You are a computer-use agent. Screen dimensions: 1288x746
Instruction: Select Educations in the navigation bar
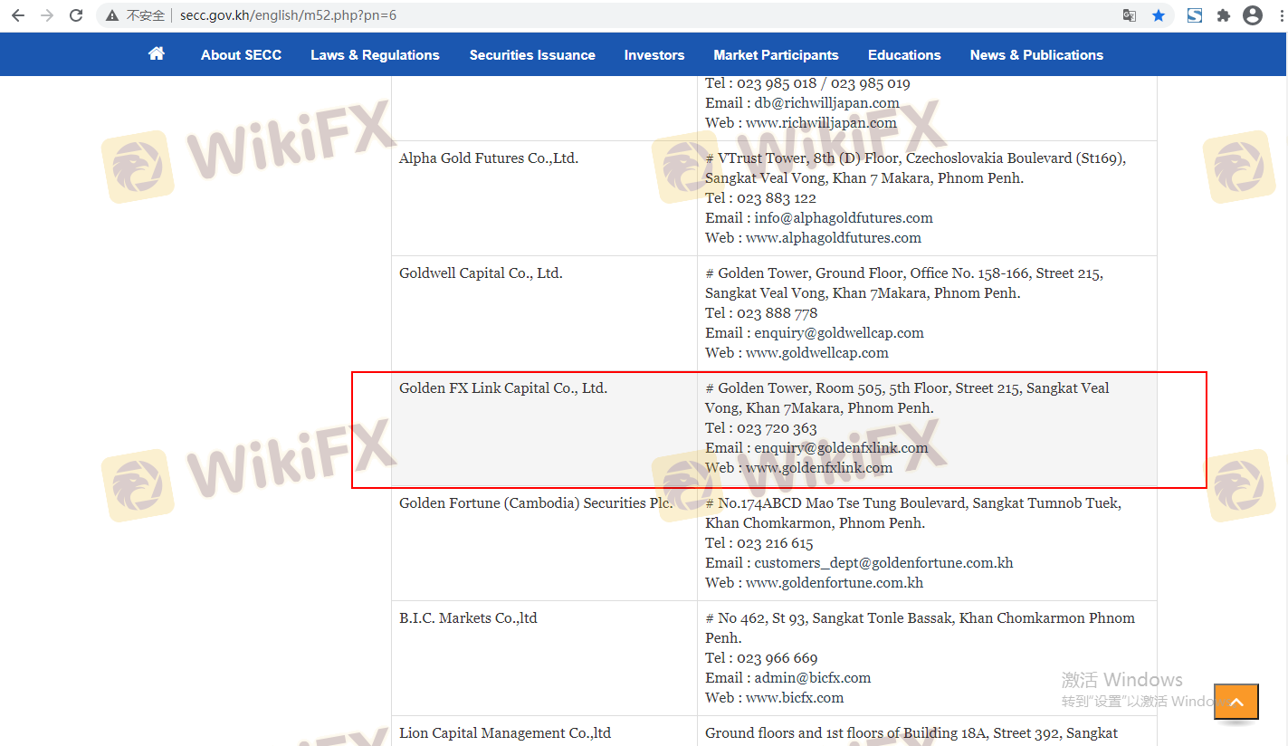click(x=904, y=55)
